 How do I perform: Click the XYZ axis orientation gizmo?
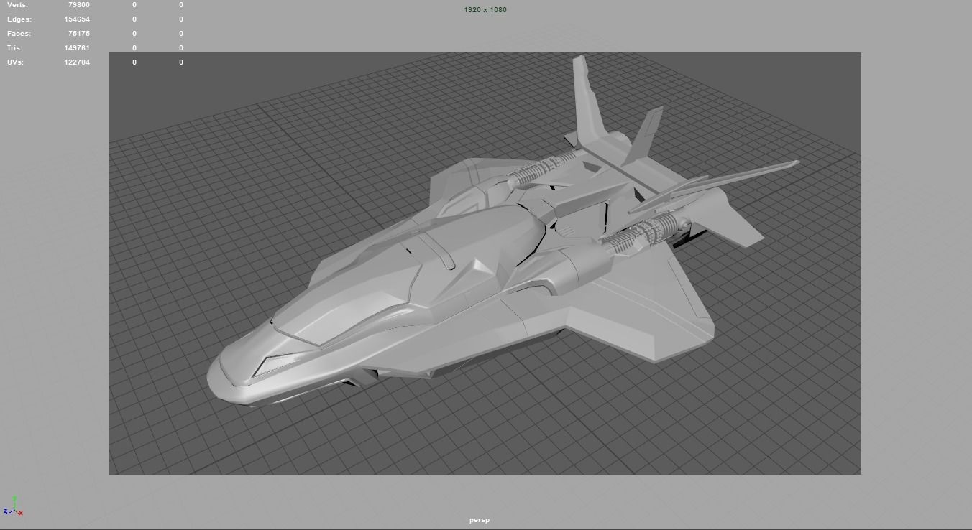click(x=13, y=506)
